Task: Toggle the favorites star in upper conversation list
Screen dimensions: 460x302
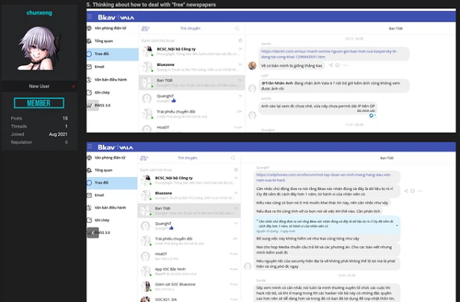Action: (x=240, y=40)
